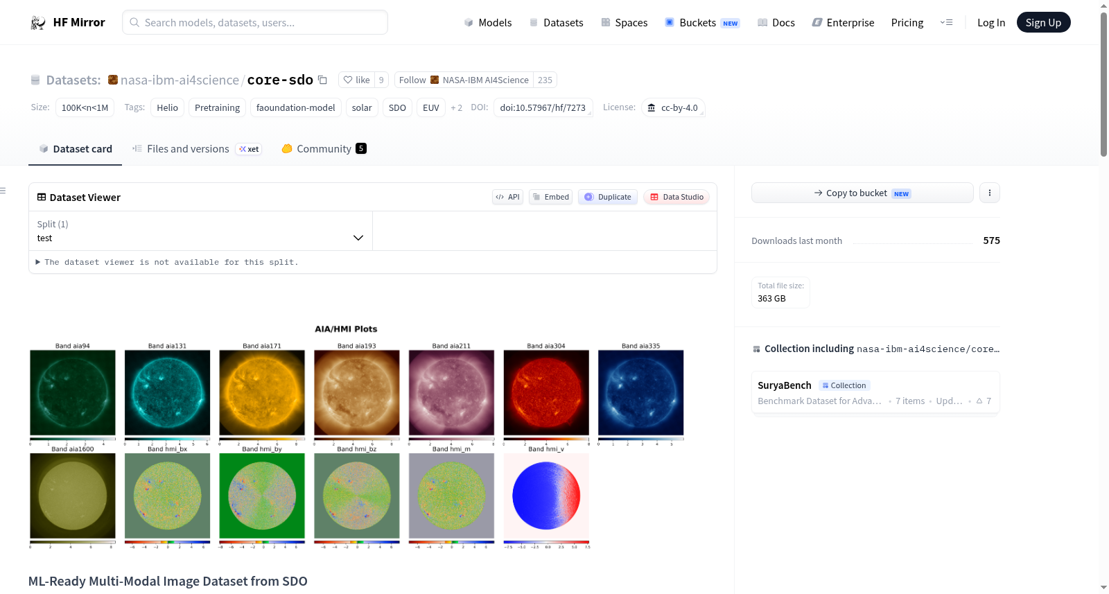This screenshot has width=1109, height=594.
Task: Expand the Split test dropdown
Action: pos(200,231)
